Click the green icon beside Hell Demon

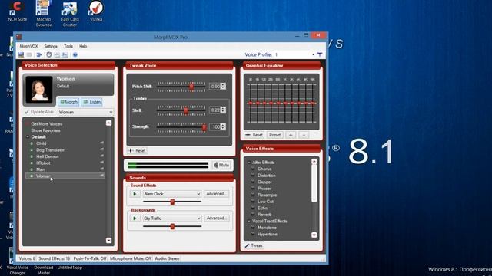coord(32,156)
